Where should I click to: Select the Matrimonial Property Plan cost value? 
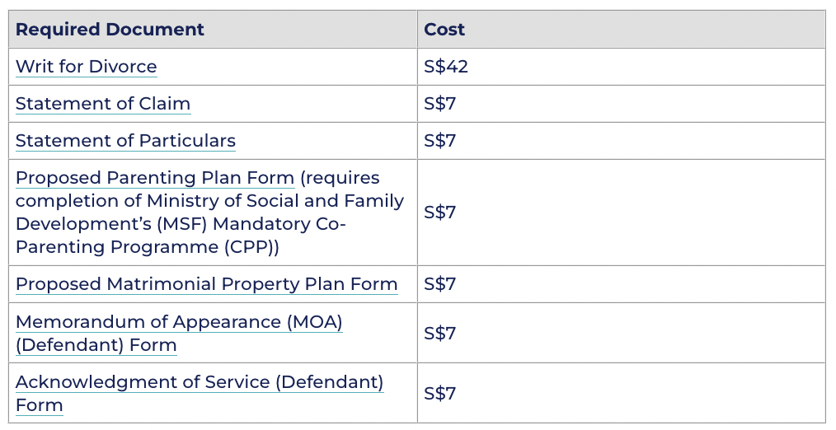click(440, 284)
